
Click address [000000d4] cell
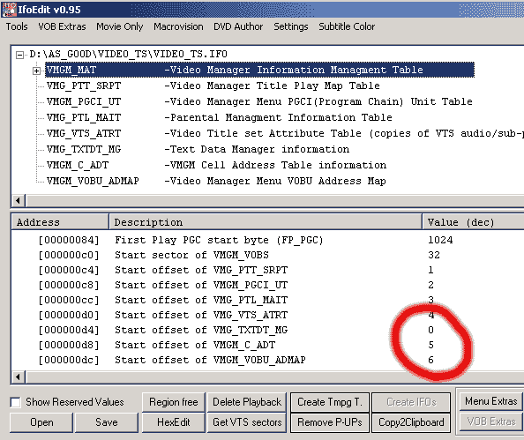pyautogui.click(x=69, y=330)
